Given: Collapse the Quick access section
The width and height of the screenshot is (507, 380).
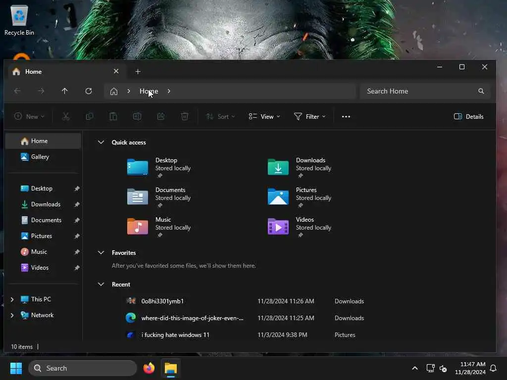Looking at the screenshot, I should (101, 142).
